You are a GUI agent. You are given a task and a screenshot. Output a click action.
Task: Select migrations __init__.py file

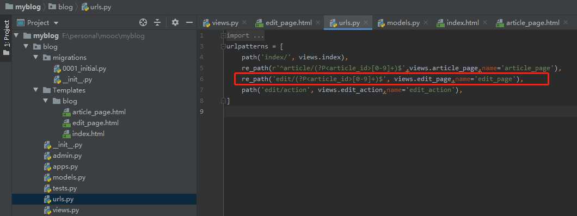tap(73, 79)
